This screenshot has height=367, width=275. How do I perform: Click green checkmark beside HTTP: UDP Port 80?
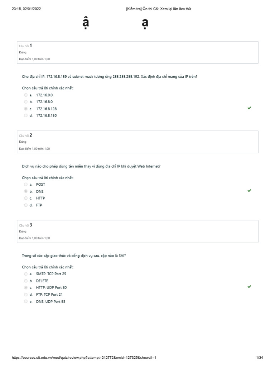pos(249,287)
